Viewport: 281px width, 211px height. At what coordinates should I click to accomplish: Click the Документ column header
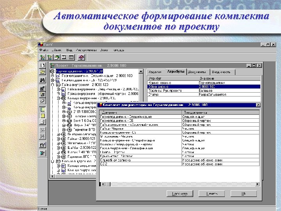coord(140,113)
